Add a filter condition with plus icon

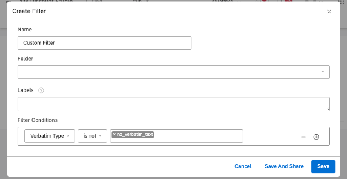click(x=316, y=137)
